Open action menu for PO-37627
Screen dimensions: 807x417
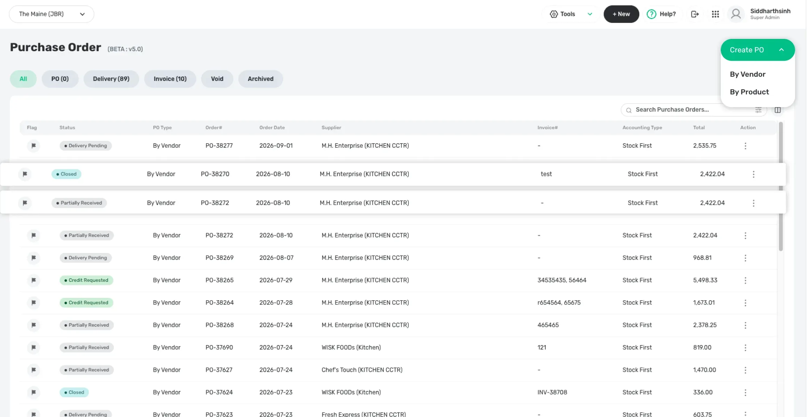745,370
